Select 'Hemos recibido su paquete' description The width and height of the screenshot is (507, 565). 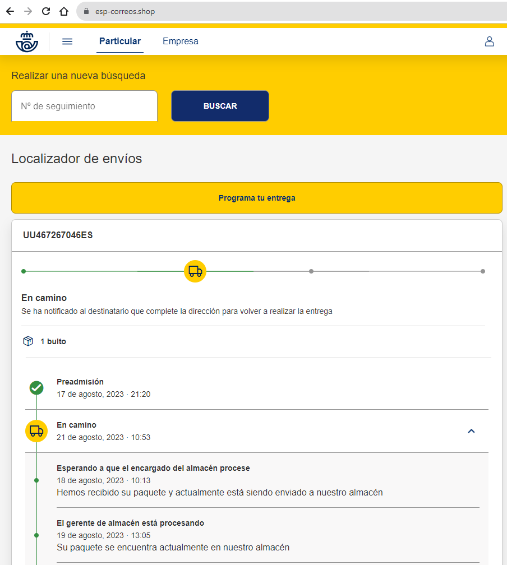pyautogui.click(x=220, y=493)
